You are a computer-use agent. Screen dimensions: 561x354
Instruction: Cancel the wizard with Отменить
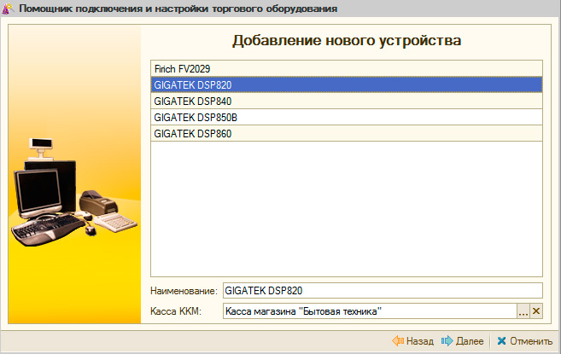pyautogui.click(x=524, y=341)
